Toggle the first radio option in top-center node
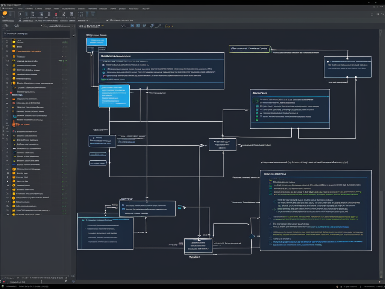 104,65
